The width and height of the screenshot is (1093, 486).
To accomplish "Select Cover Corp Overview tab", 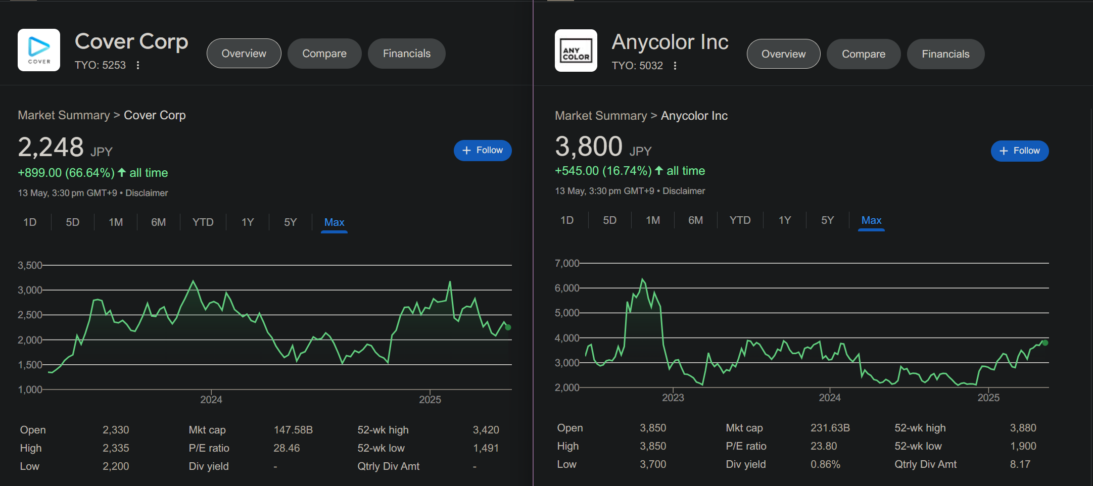I will [x=244, y=54].
